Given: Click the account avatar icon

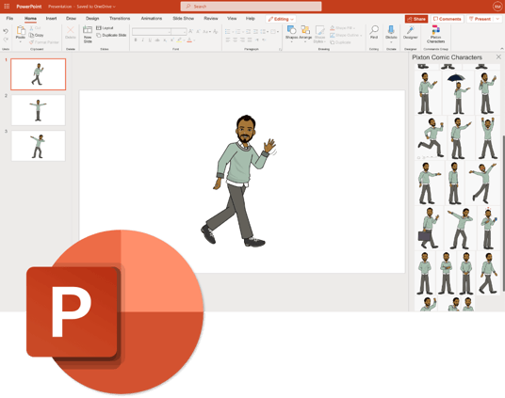Looking at the screenshot, I should [x=497, y=6].
